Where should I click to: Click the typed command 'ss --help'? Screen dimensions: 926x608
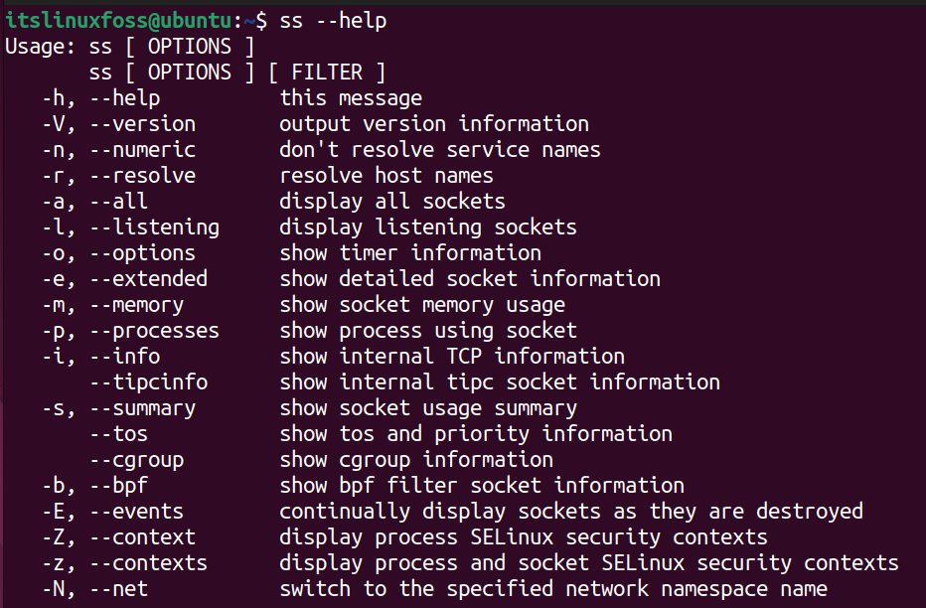(333, 21)
